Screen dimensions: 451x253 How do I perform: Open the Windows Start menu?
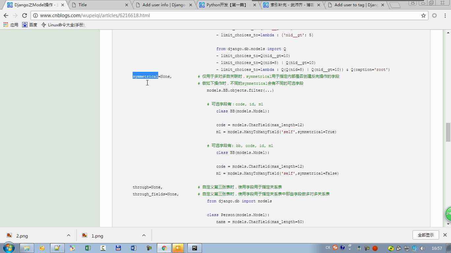coord(9,248)
